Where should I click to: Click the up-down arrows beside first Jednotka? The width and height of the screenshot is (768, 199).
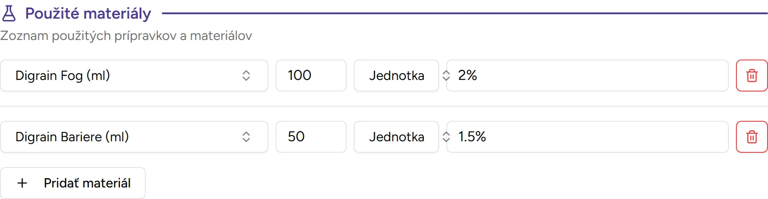tap(446, 76)
